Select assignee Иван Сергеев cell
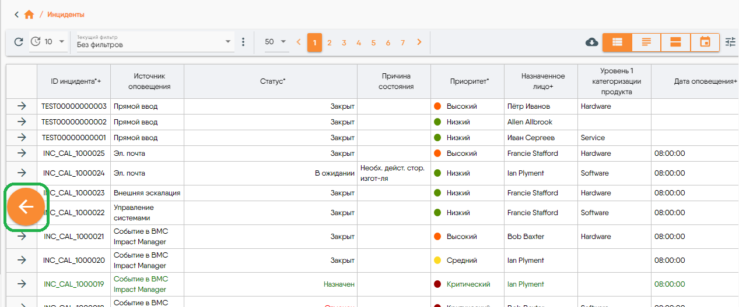 pos(541,138)
